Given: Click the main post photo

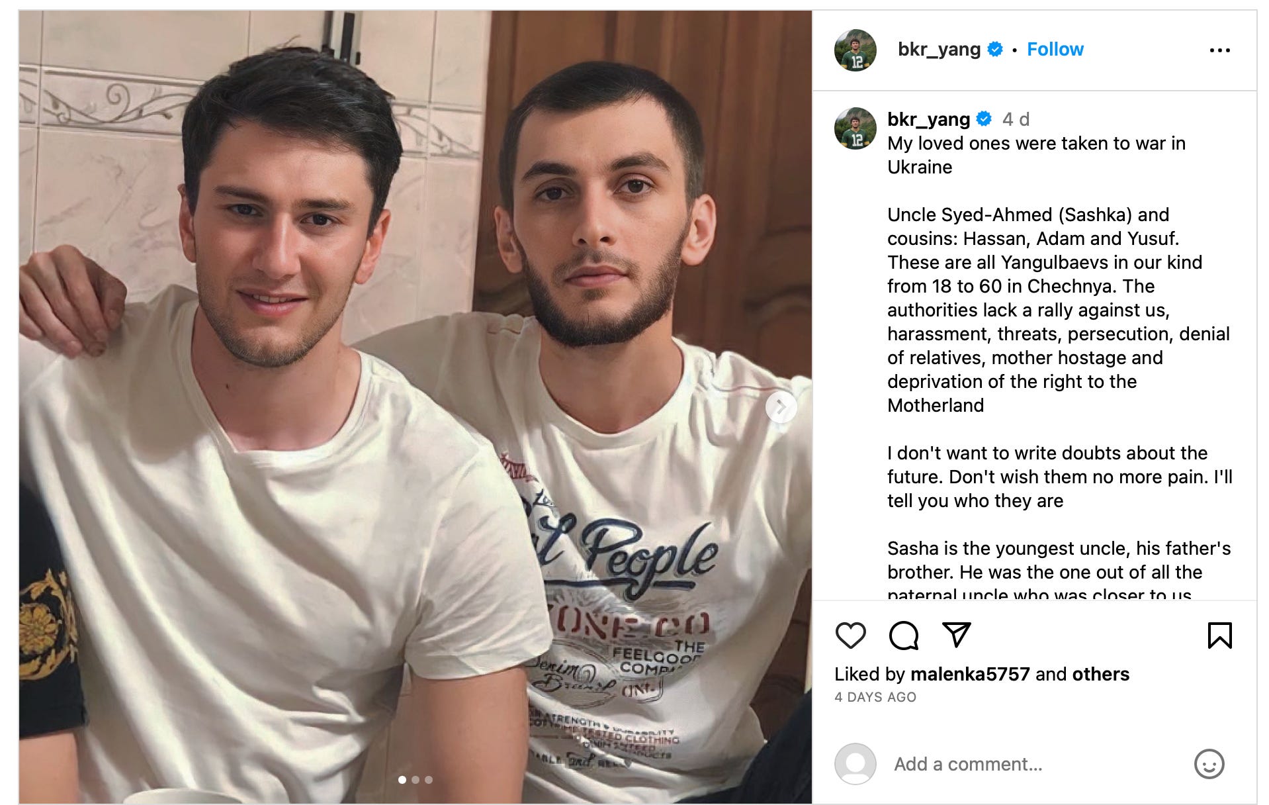Looking at the screenshot, I should (x=416, y=407).
